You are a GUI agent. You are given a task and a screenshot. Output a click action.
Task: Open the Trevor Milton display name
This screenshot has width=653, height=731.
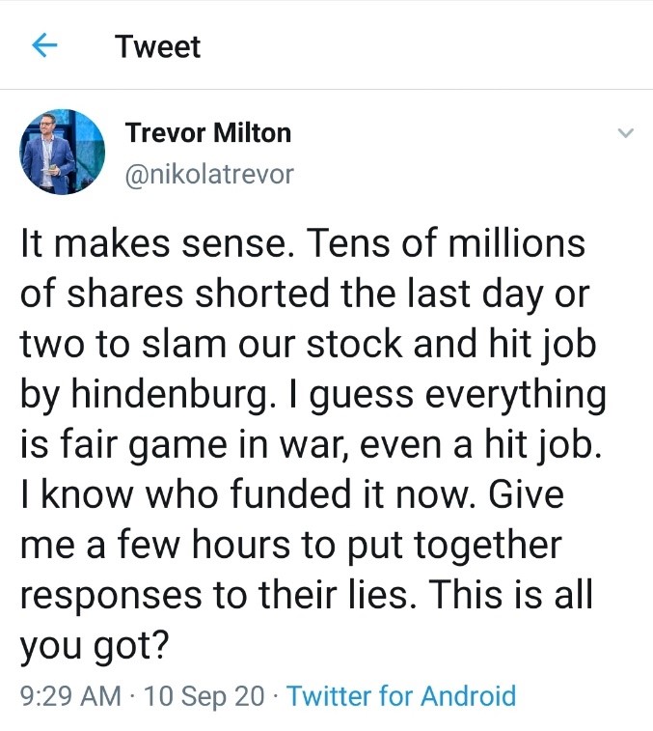point(207,133)
